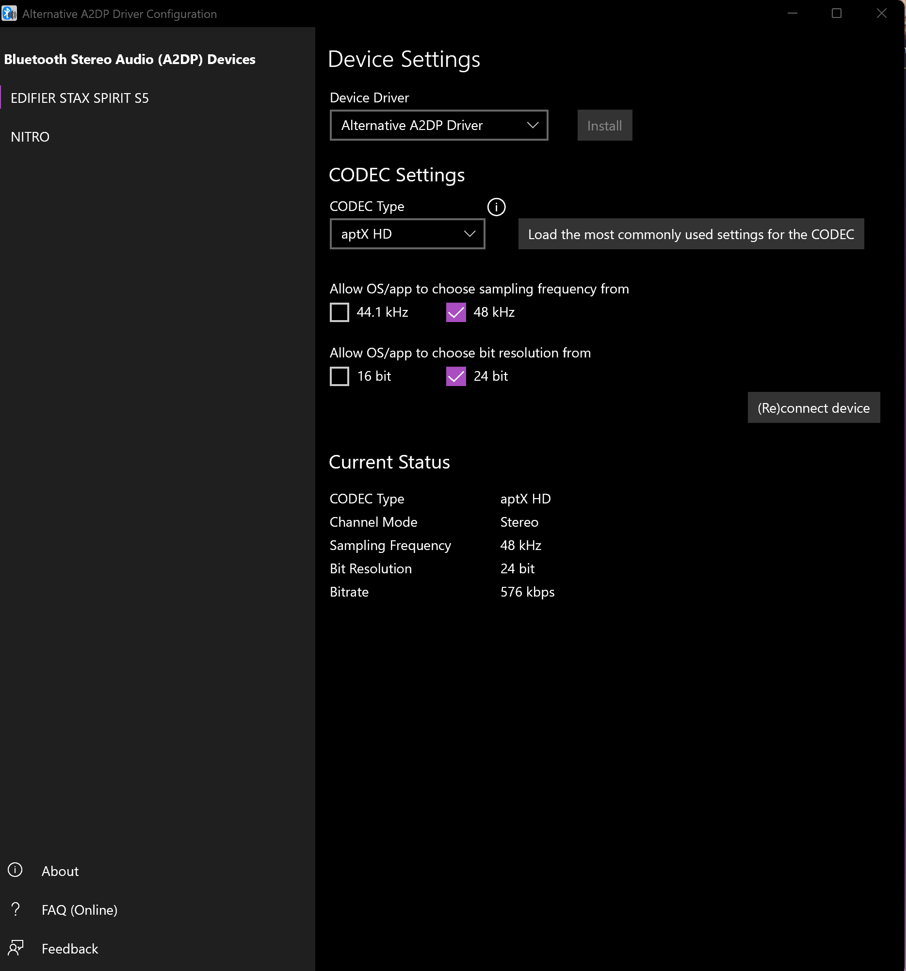Viewport: 906px width, 971px height.
Task: Click the Install button
Action: pyautogui.click(x=604, y=126)
